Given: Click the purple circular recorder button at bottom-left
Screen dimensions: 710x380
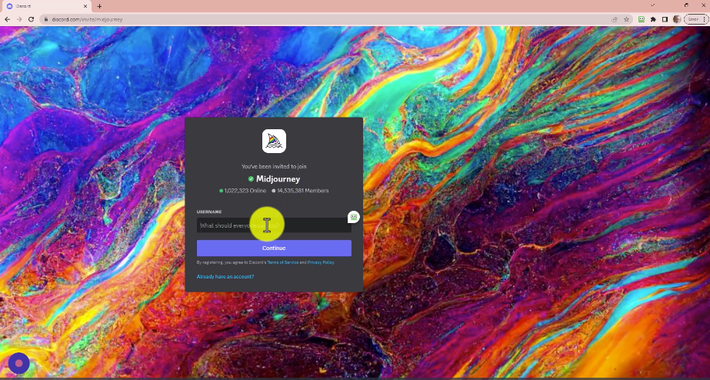Looking at the screenshot, I should 18,363.
